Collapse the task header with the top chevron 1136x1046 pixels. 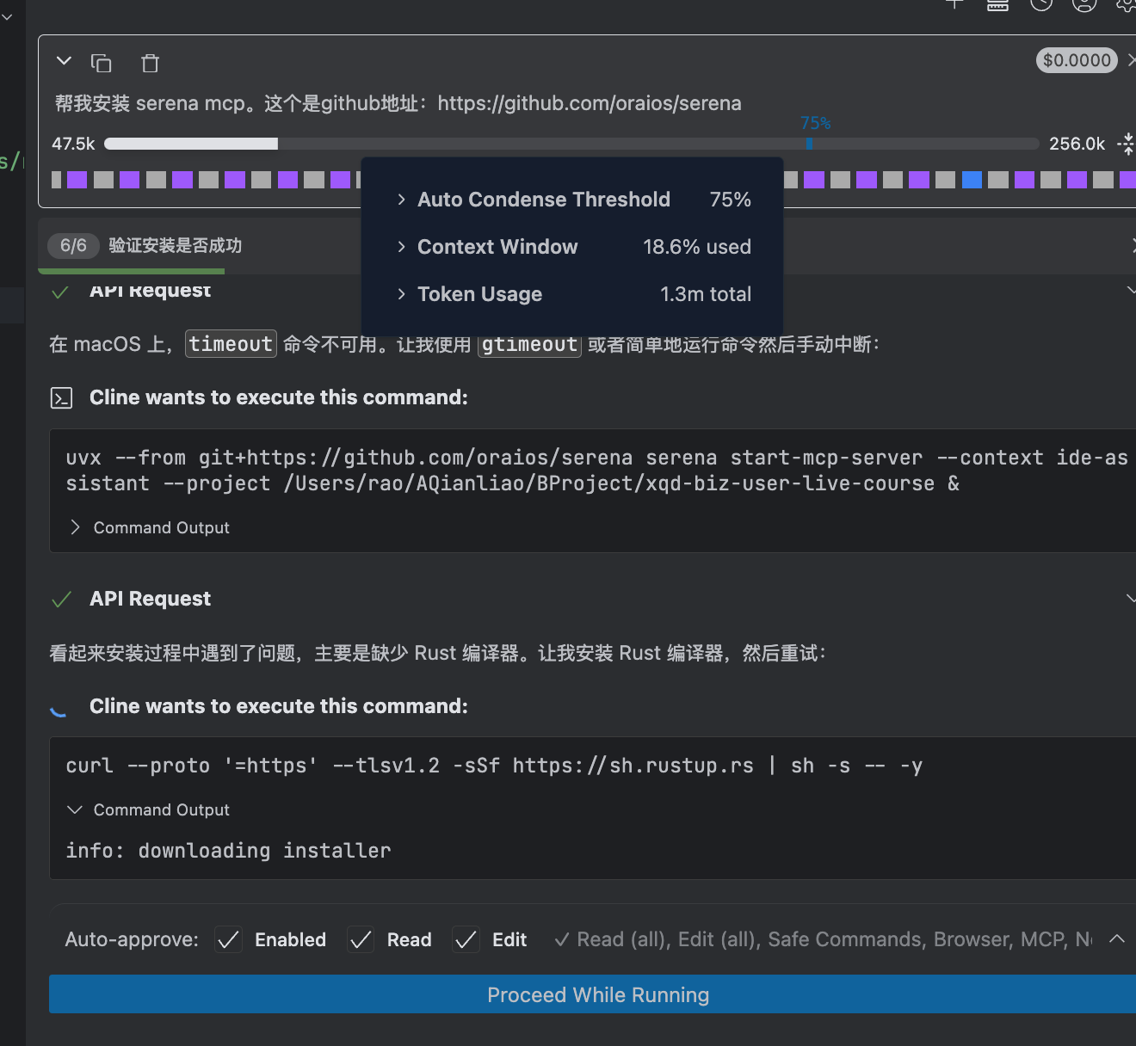pos(63,61)
